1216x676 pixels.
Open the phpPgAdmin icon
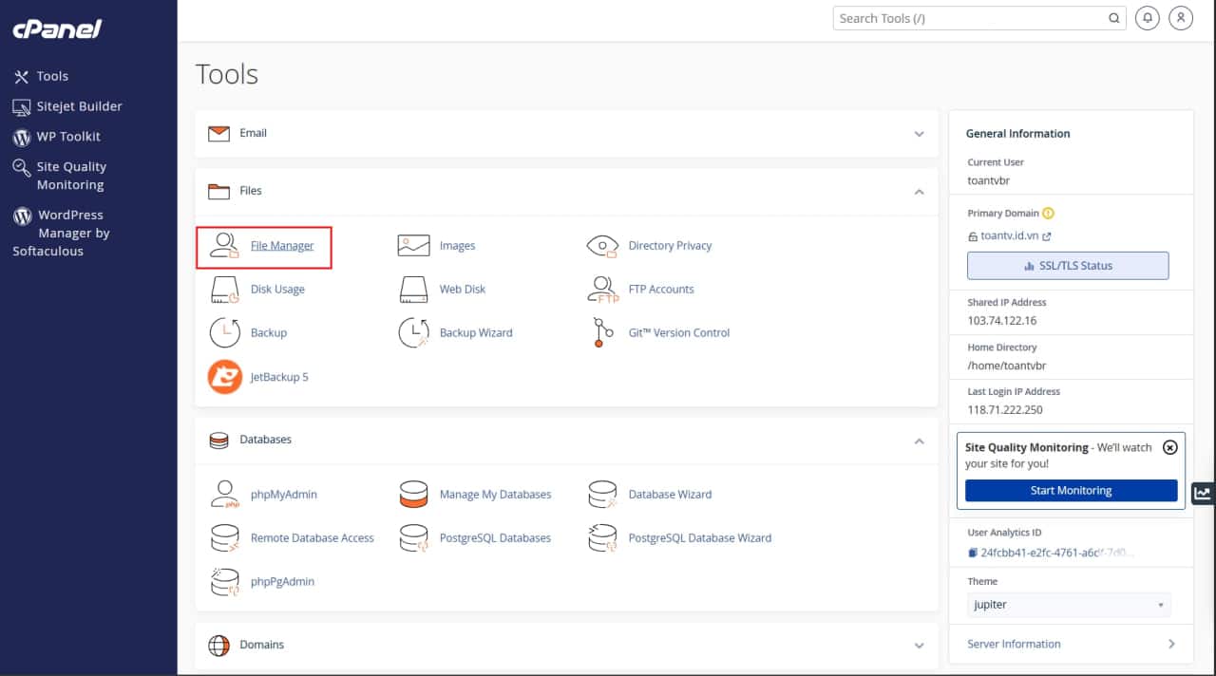coord(224,582)
